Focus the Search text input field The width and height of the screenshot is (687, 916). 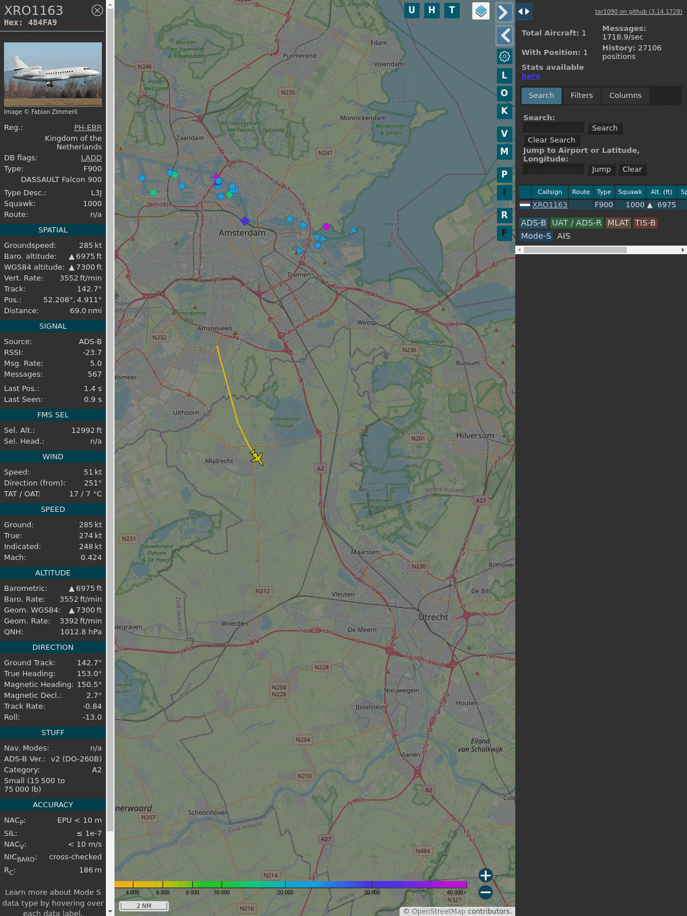[x=554, y=128]
